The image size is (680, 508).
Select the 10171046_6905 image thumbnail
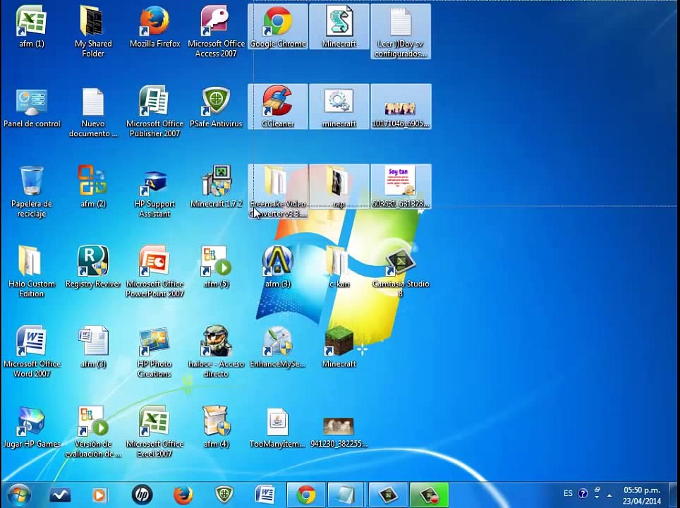[401, 107]
